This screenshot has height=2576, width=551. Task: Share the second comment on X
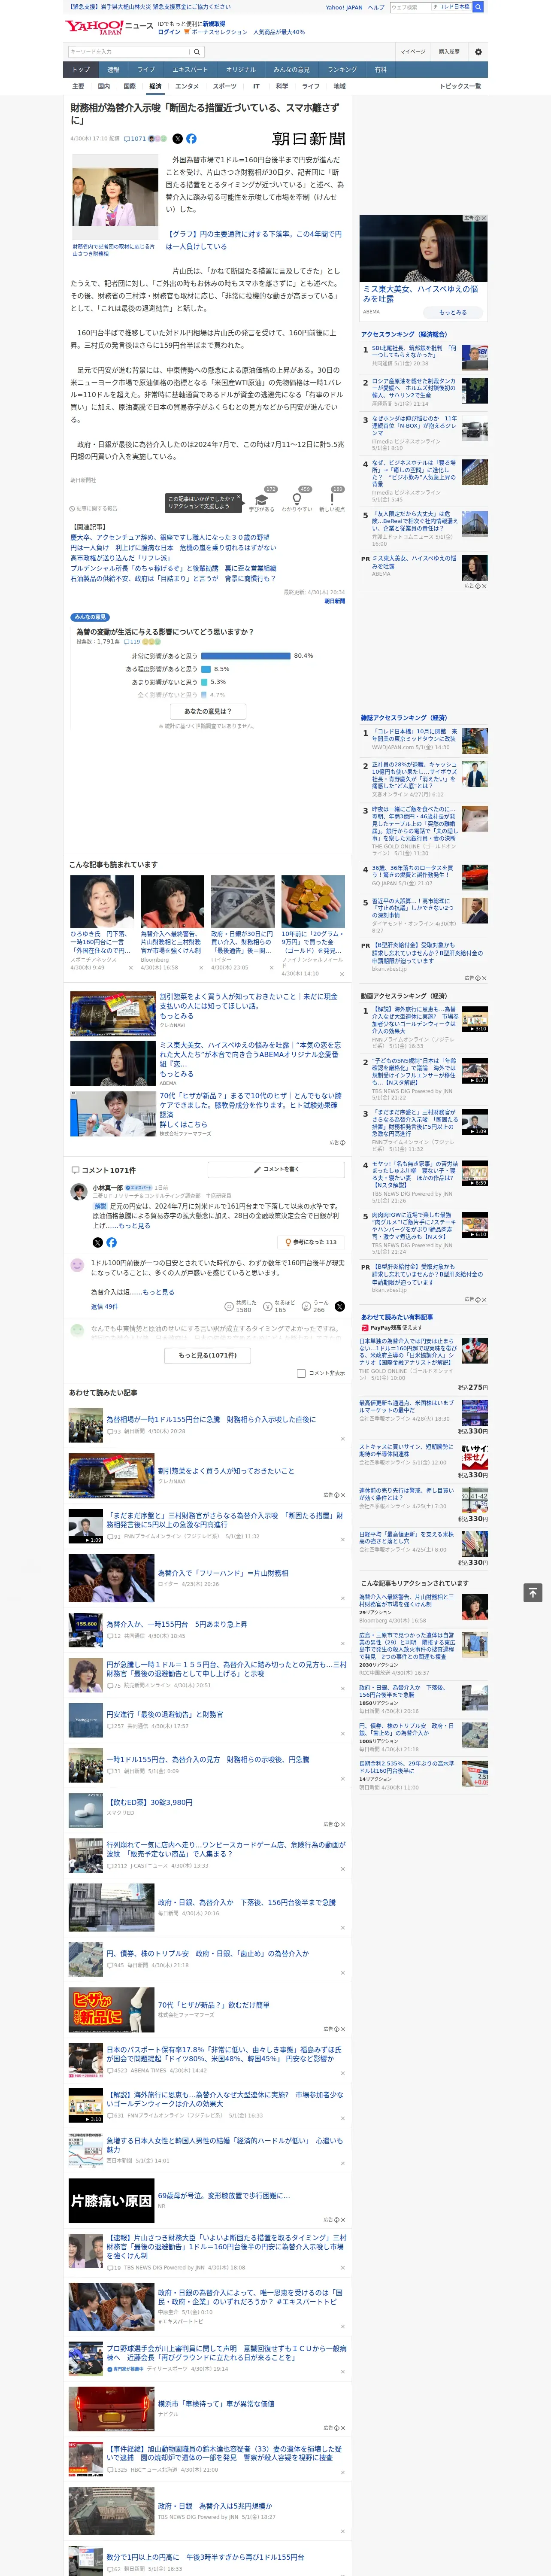(x=340, y=1306)
